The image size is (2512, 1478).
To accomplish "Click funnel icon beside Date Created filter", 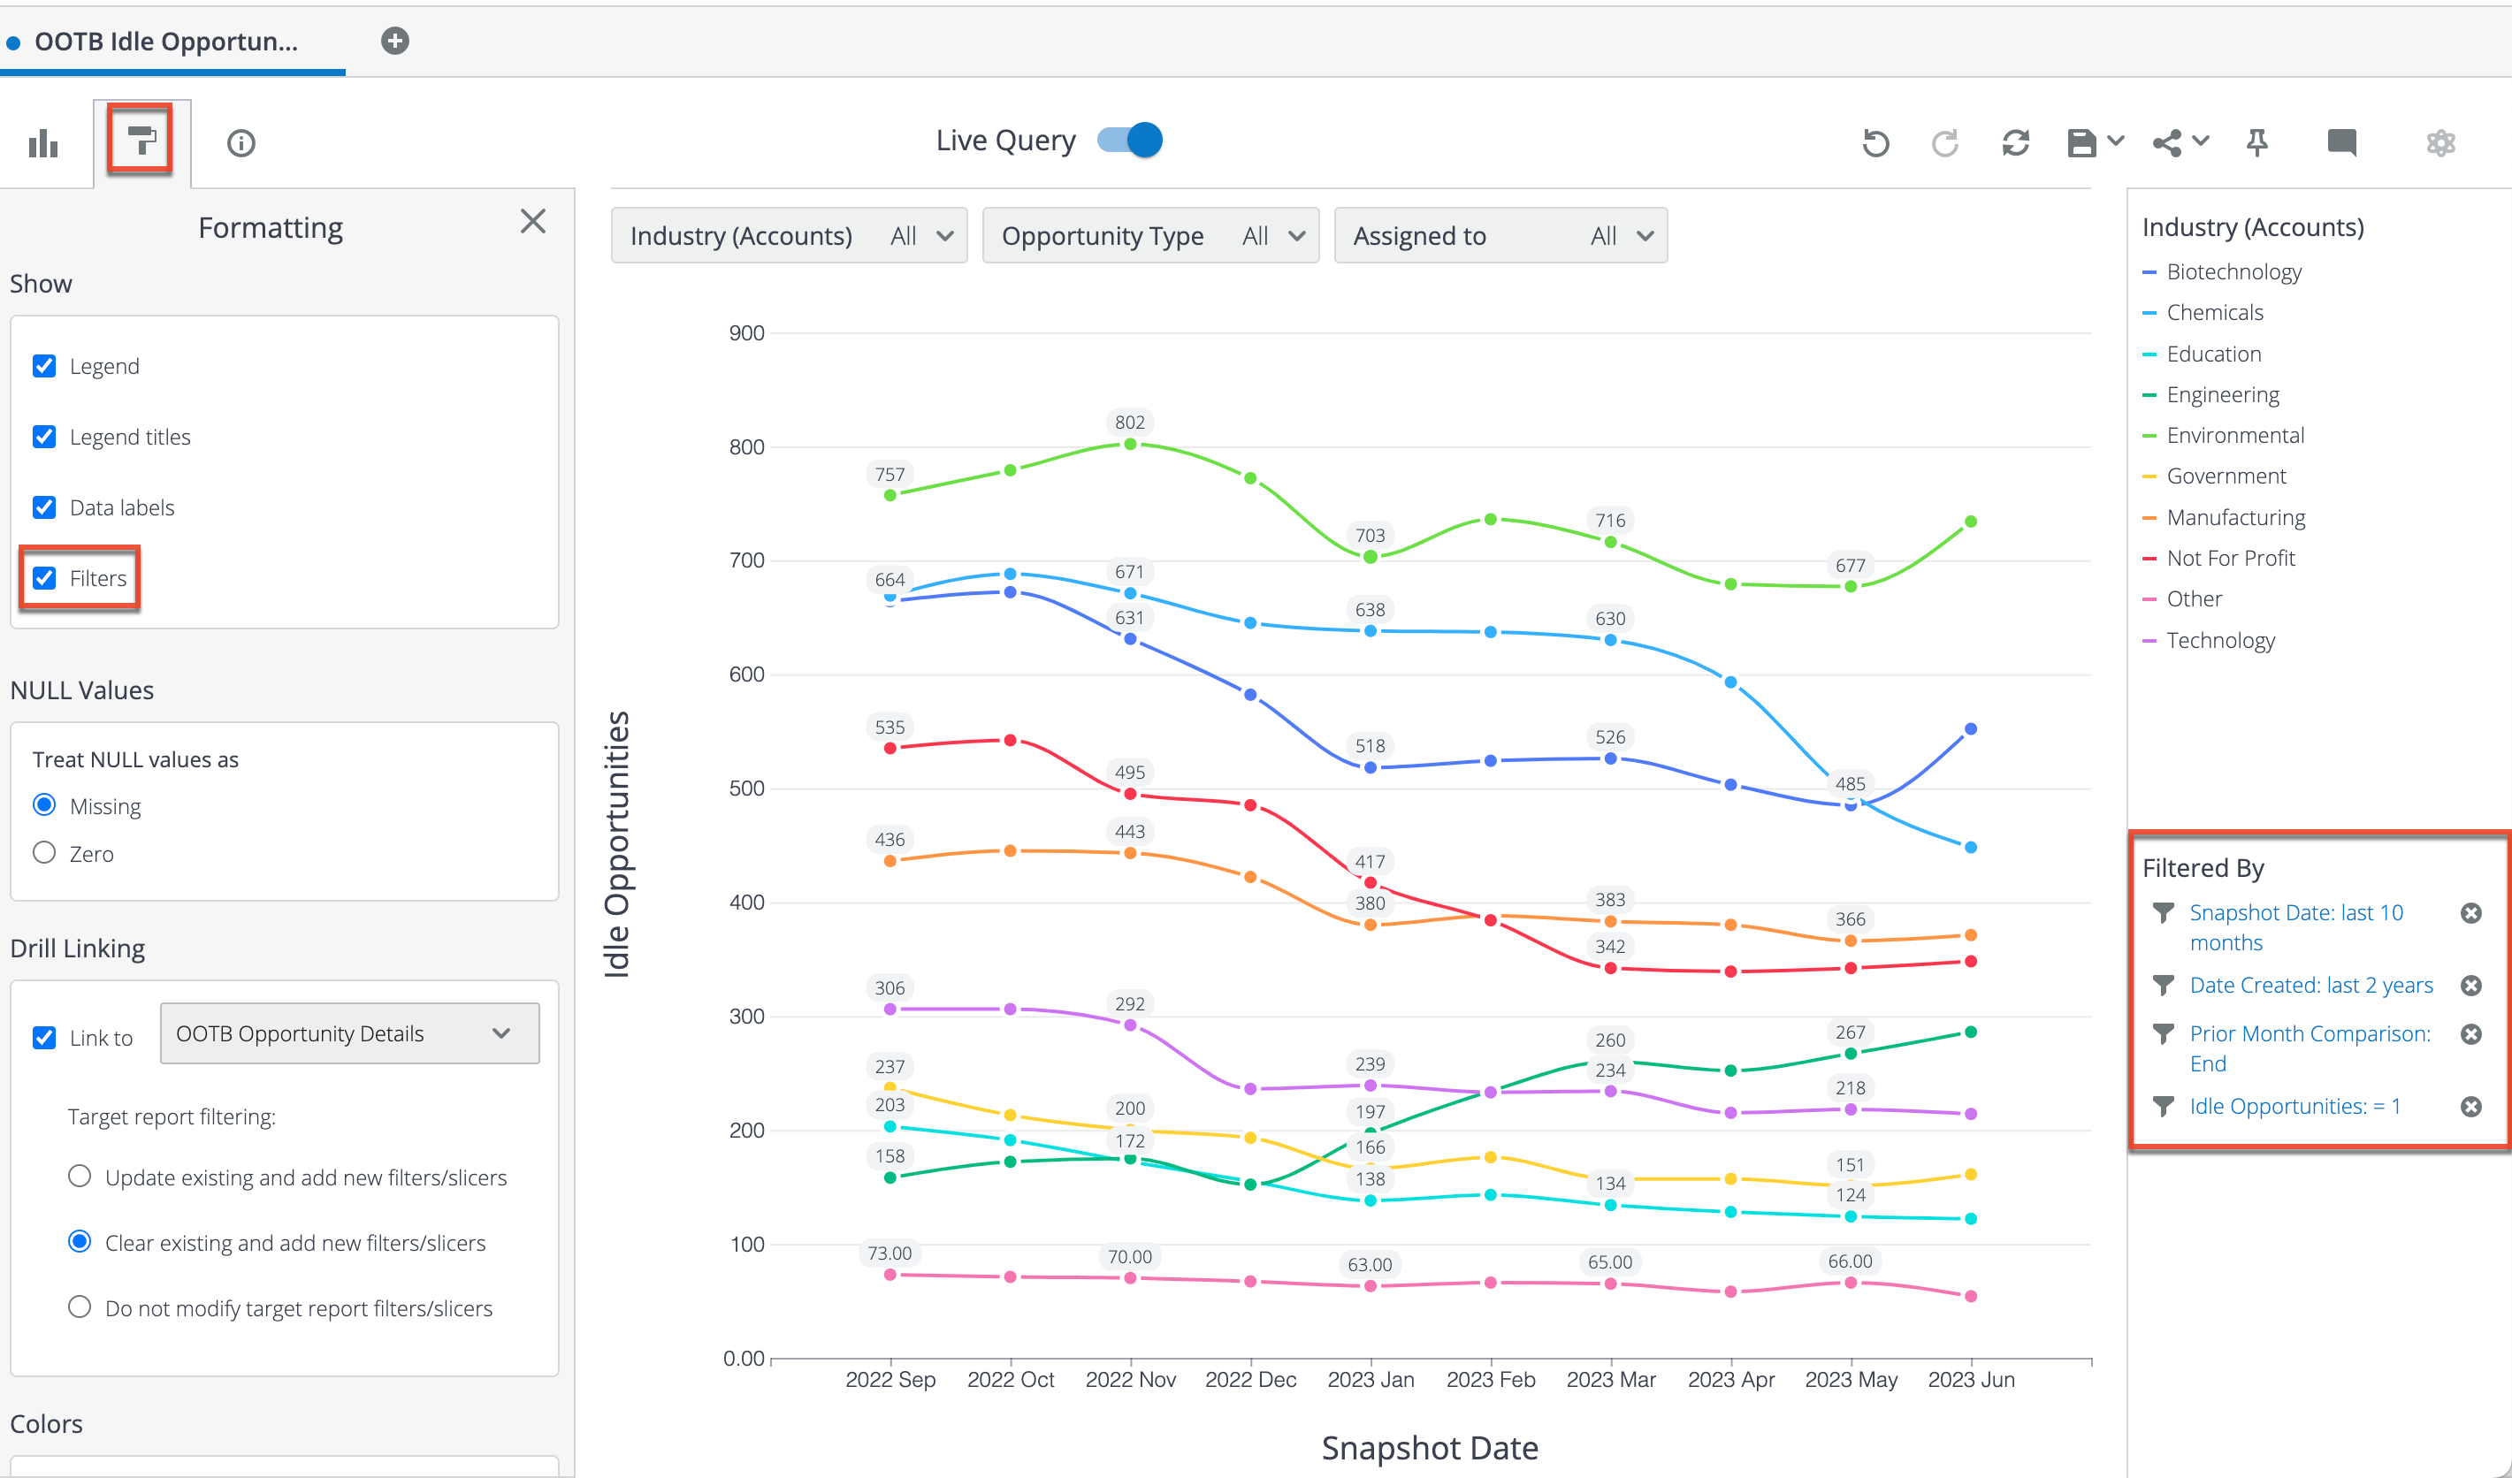I will pyautogui.click(x=2163, y=986).
